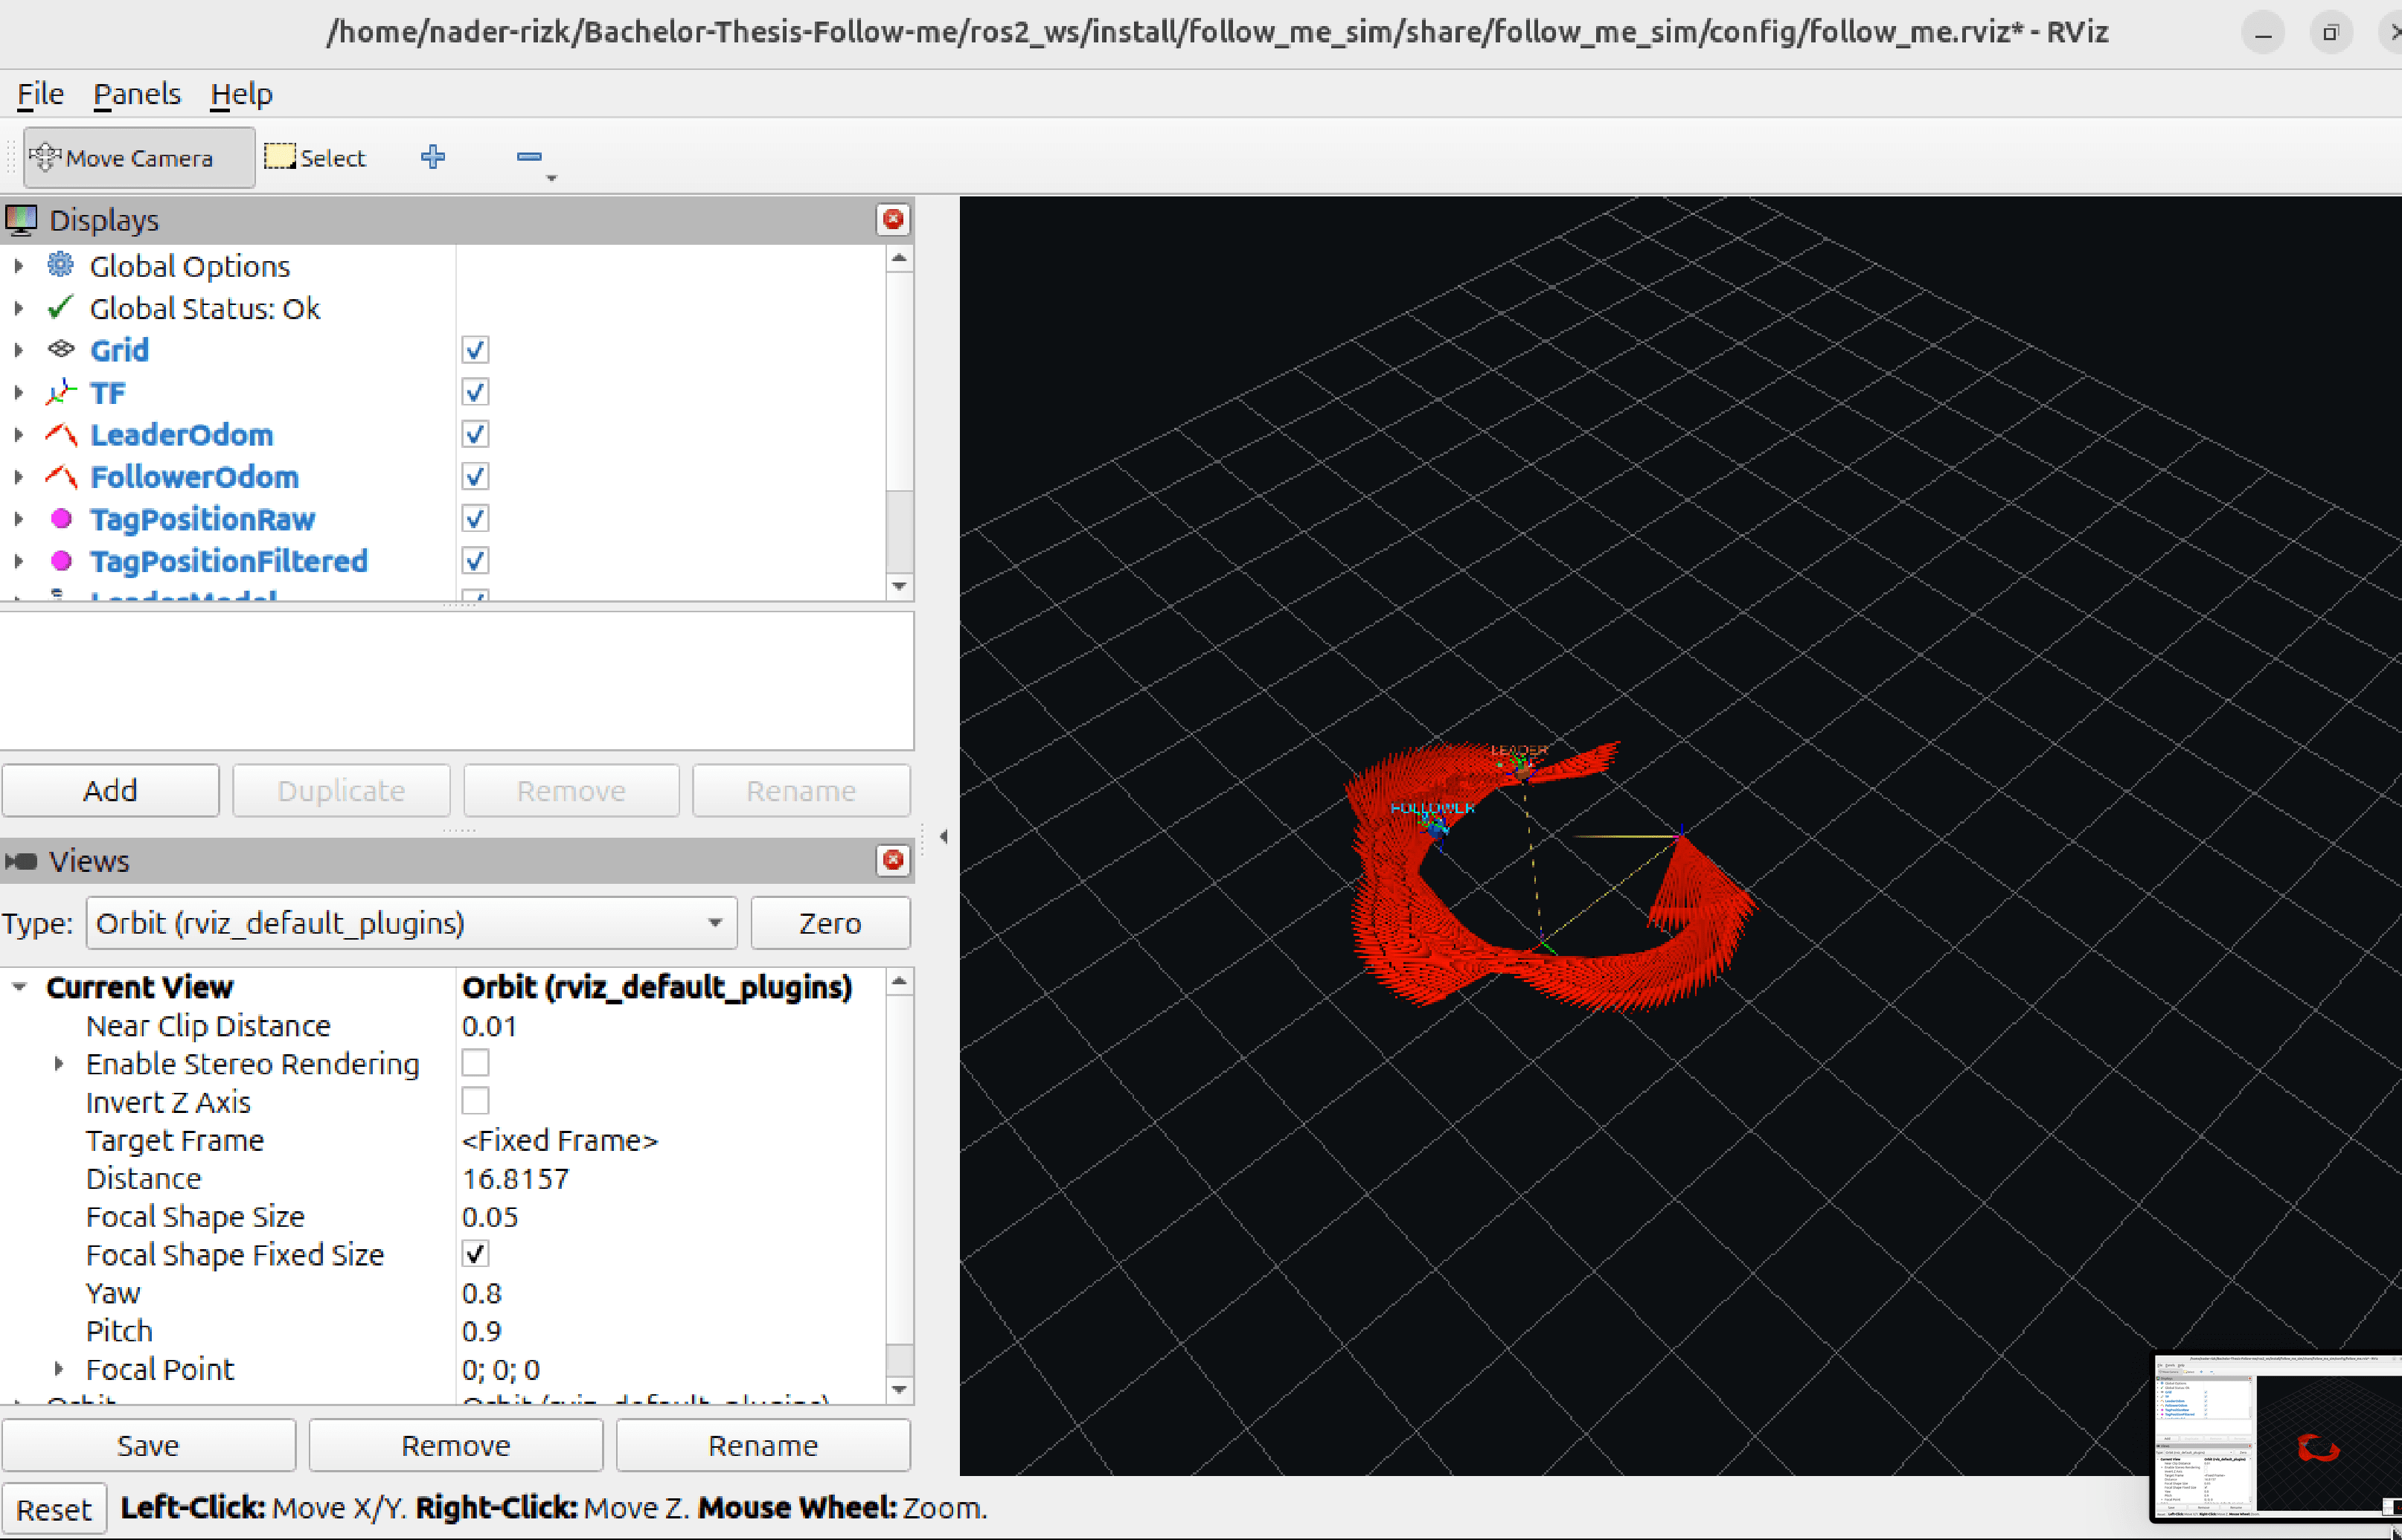Activate the Select tool
The image size is (2402, 1540).
(316, 158)
